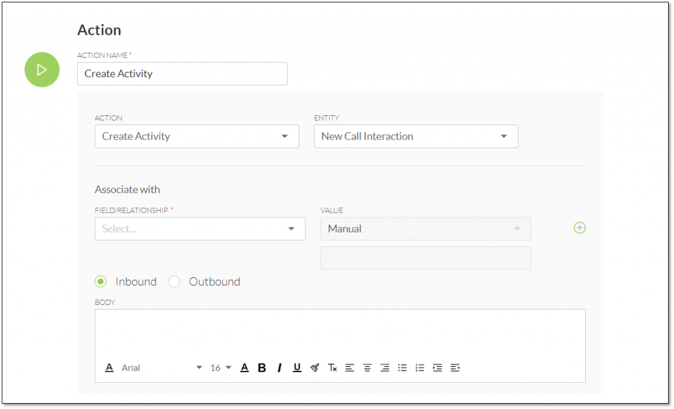
Task: Apply italic formatting to body text
Action: point(280,368)
